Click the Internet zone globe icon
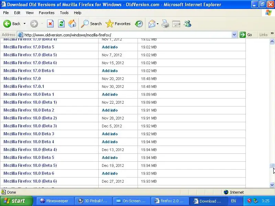This screenshot has width=275, height=206. pyautogui.click(x=226, y=192)
